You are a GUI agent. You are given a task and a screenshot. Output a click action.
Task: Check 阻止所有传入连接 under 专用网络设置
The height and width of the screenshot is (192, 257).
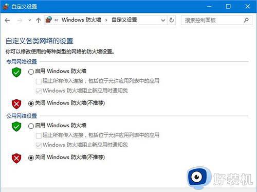tap(39, 81)
